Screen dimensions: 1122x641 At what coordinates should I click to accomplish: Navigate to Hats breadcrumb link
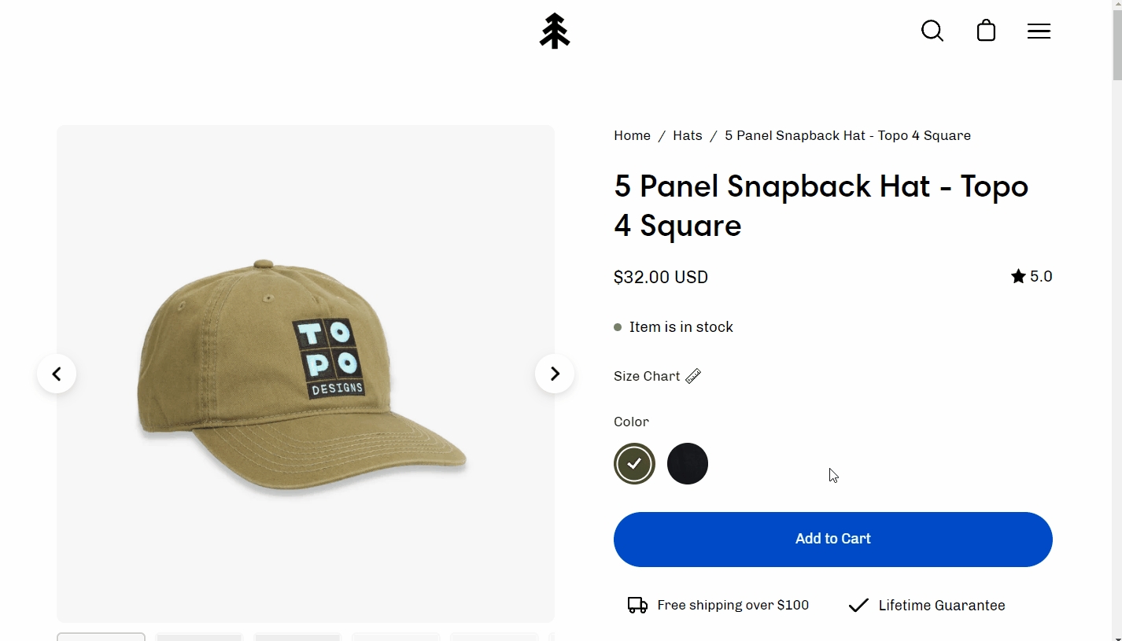[687, 135]
